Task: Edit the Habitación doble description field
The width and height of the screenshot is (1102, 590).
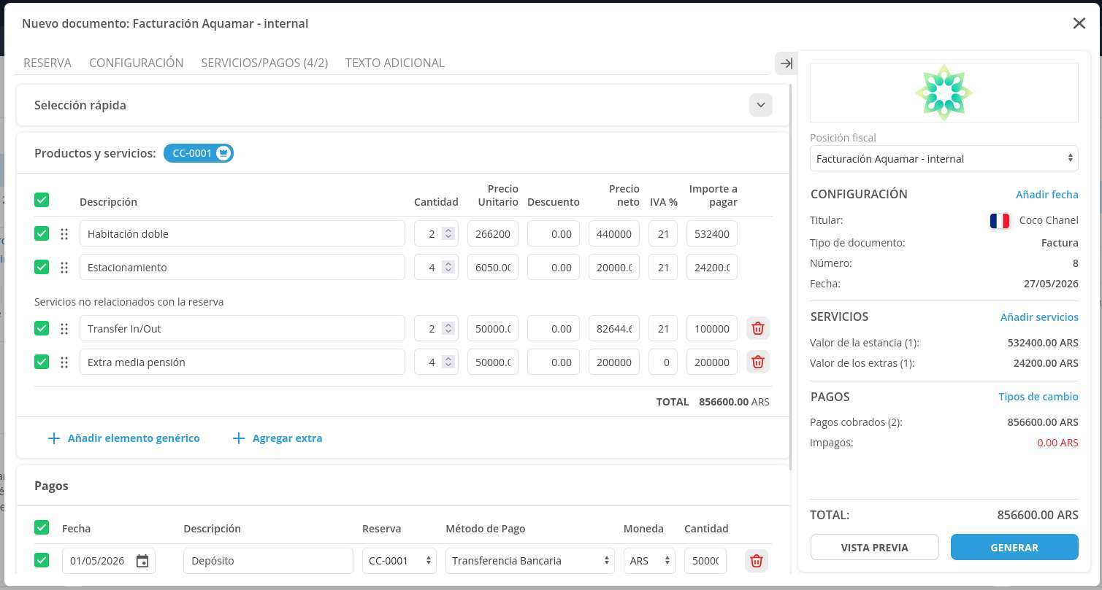Action: (x=242, y=234)
